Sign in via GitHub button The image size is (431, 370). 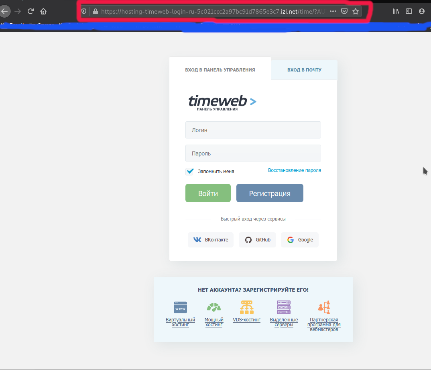click(x=257, y=239)
